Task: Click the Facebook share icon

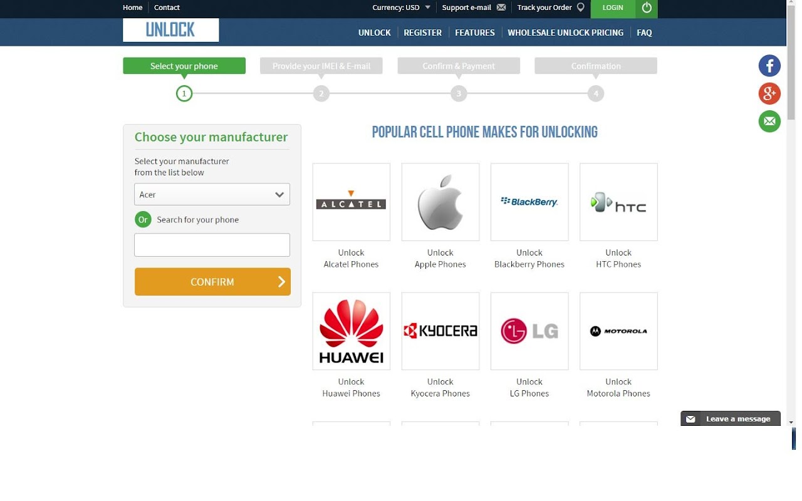Action: coord(769,66)
